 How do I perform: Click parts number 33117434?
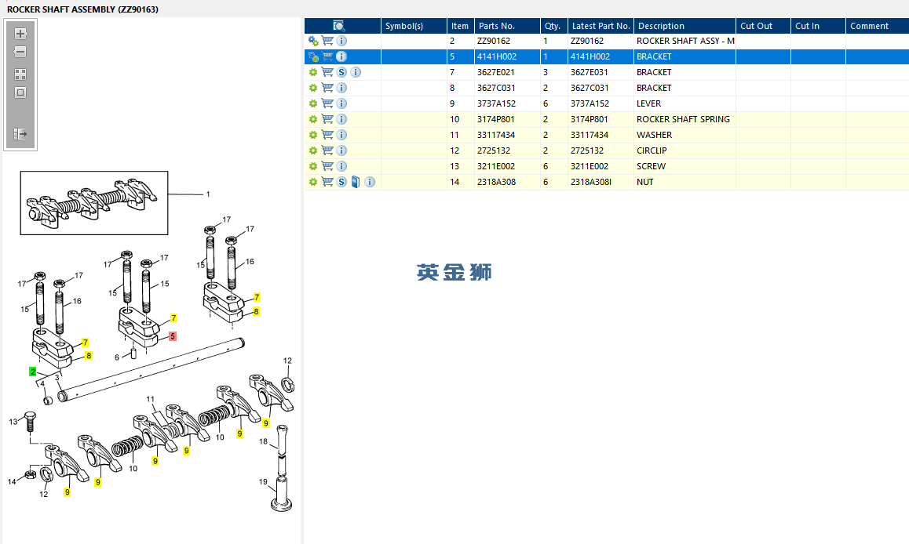pyautogui.click(x=495, y=135)
